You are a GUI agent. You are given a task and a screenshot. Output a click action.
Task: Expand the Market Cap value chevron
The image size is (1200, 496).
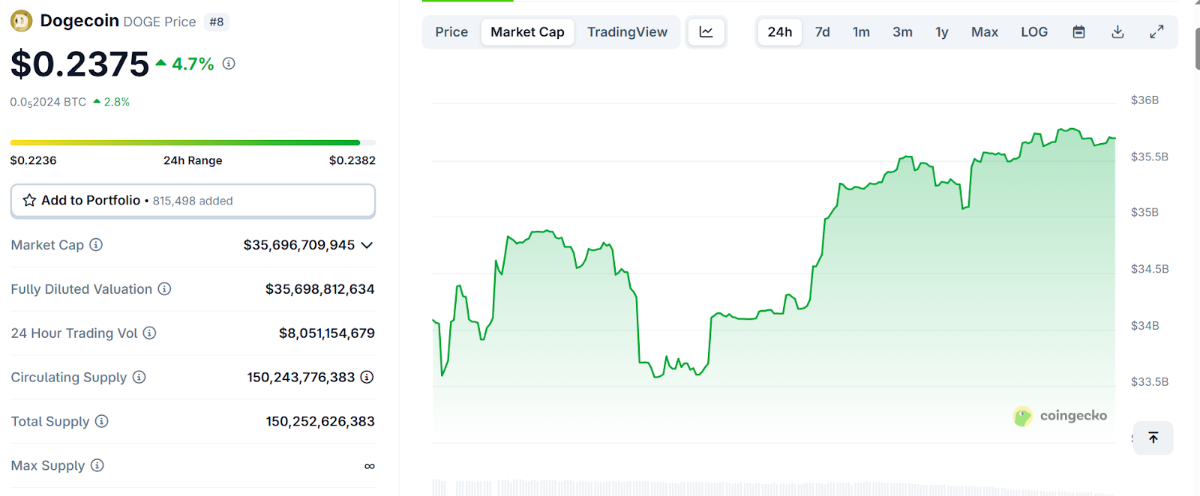click(x=367, y=245)
